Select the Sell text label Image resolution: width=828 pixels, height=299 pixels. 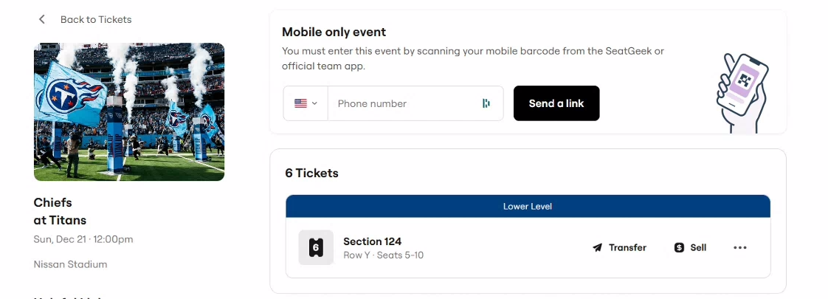click(x=698, y=248)
